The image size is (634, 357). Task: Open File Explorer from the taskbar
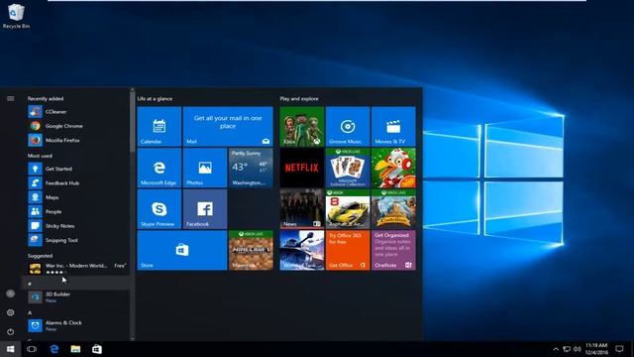point(75,349)
